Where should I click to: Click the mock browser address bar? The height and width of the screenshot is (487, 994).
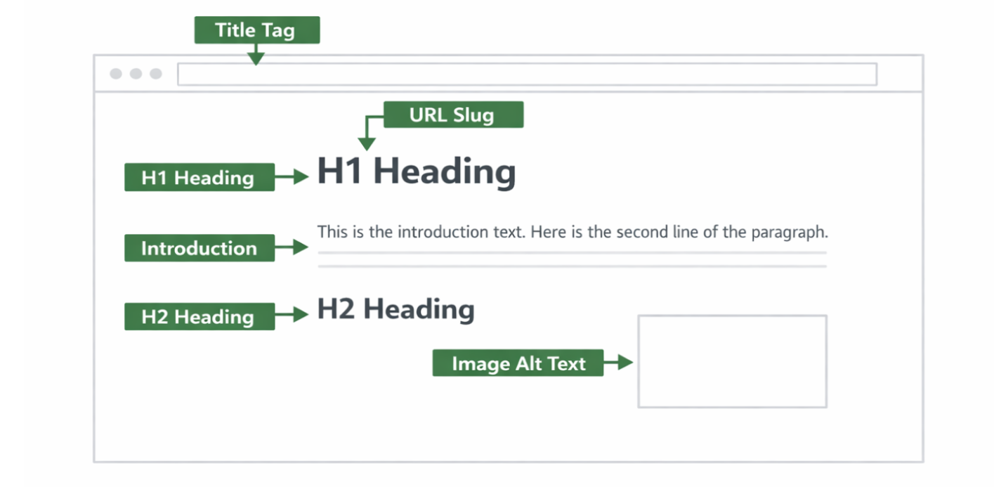[x=527, y=74]
